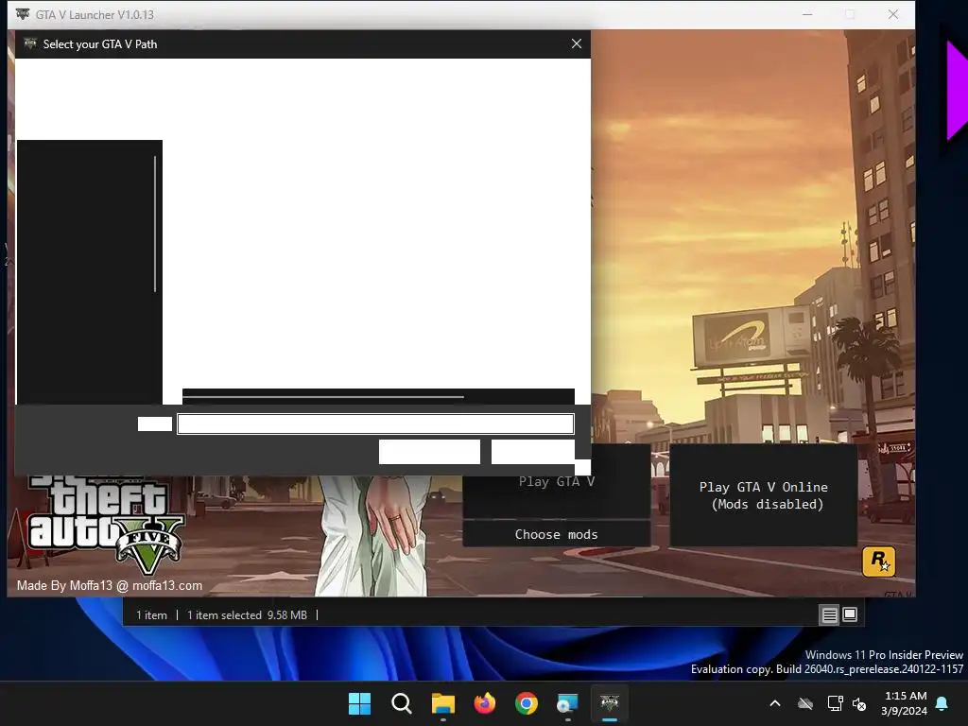Click the GTA V Launcher title bar icon
The image size is (968, 726).
(23, 14)
